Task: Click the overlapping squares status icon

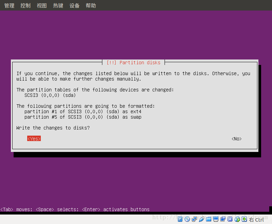Action: click(x=194, y=219)
